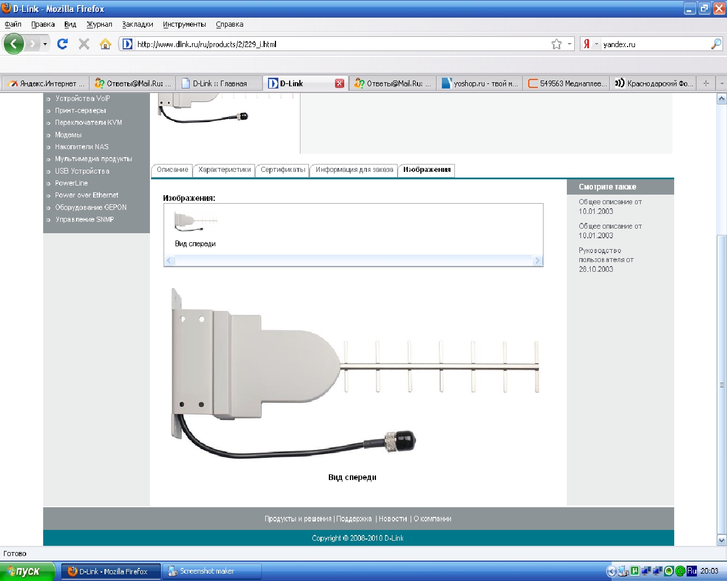Open Управление SNMP sidebar category
The width and height of the screenshot is (727, 581).
85,220
